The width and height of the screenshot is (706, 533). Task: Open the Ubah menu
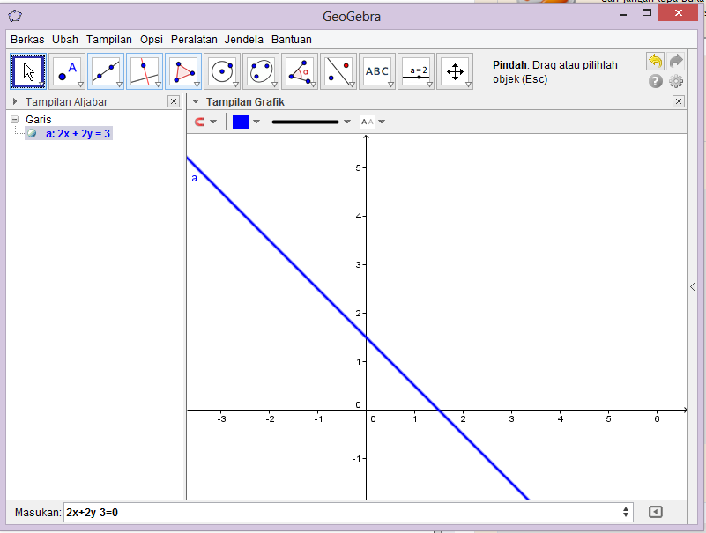click(x=65, y=40)
